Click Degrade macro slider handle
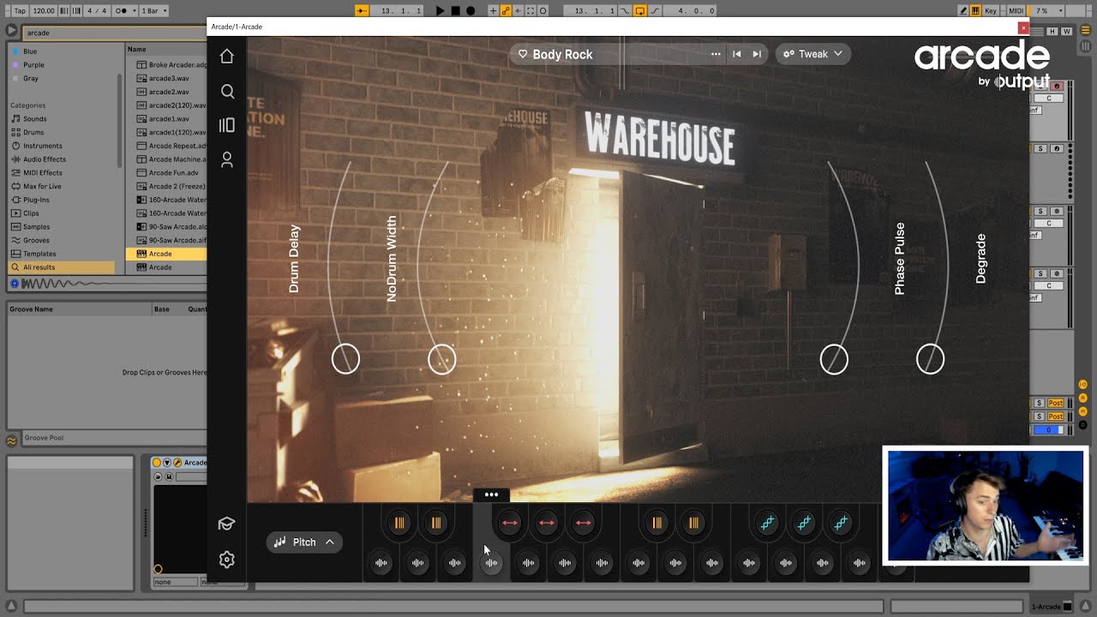Screen dimensions: 1097x617 930,359
